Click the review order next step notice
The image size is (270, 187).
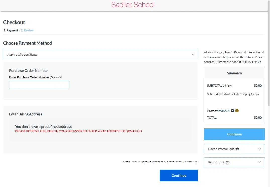[x=160, y=162]
